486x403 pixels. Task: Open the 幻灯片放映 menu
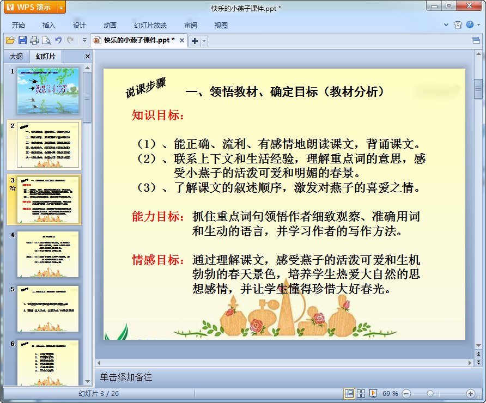[x=150, y=25]
